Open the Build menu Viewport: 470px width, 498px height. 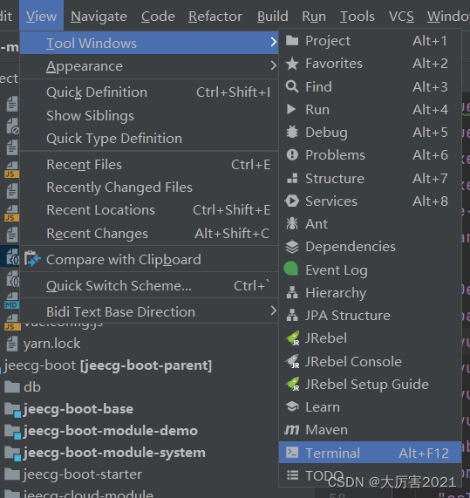(272, 17)
